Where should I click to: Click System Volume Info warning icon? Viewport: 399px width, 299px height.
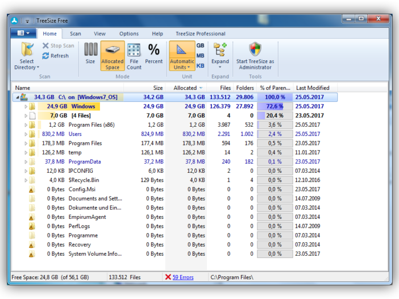pyautogui.click(x=32, y=254)
